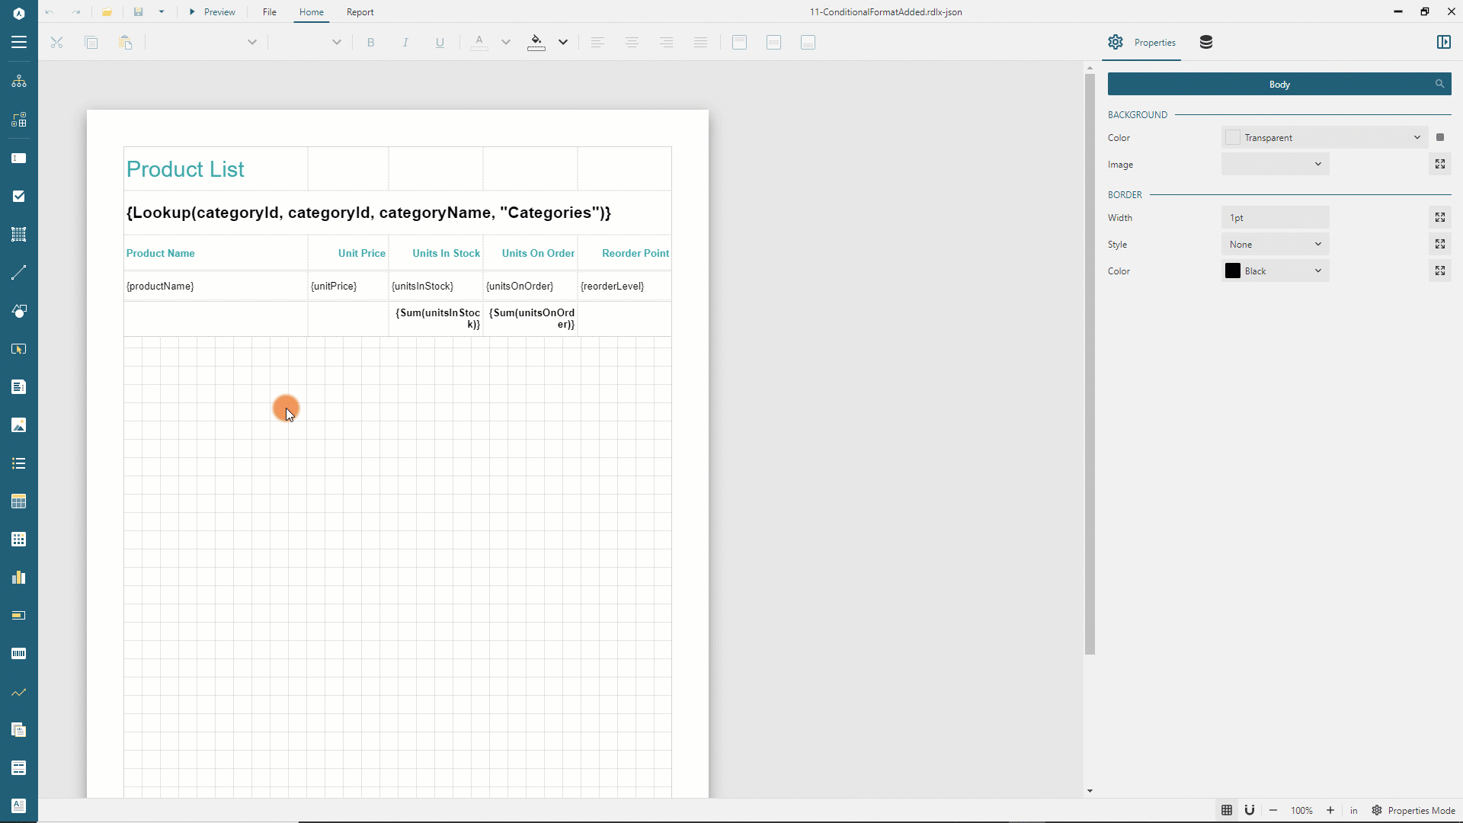Select the Chart report item icon
This screenshot has width=1463, height=823.
19,578
